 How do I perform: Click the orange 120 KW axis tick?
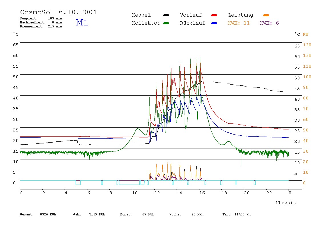(x=307, y=55)
